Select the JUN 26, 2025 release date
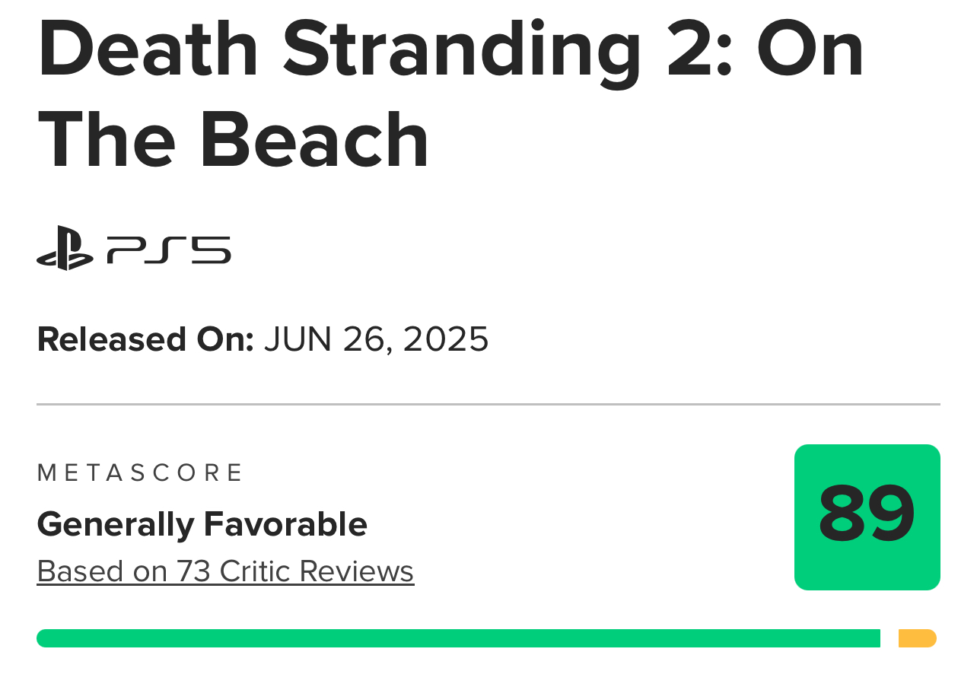977x687 pixels. (377, 339)
